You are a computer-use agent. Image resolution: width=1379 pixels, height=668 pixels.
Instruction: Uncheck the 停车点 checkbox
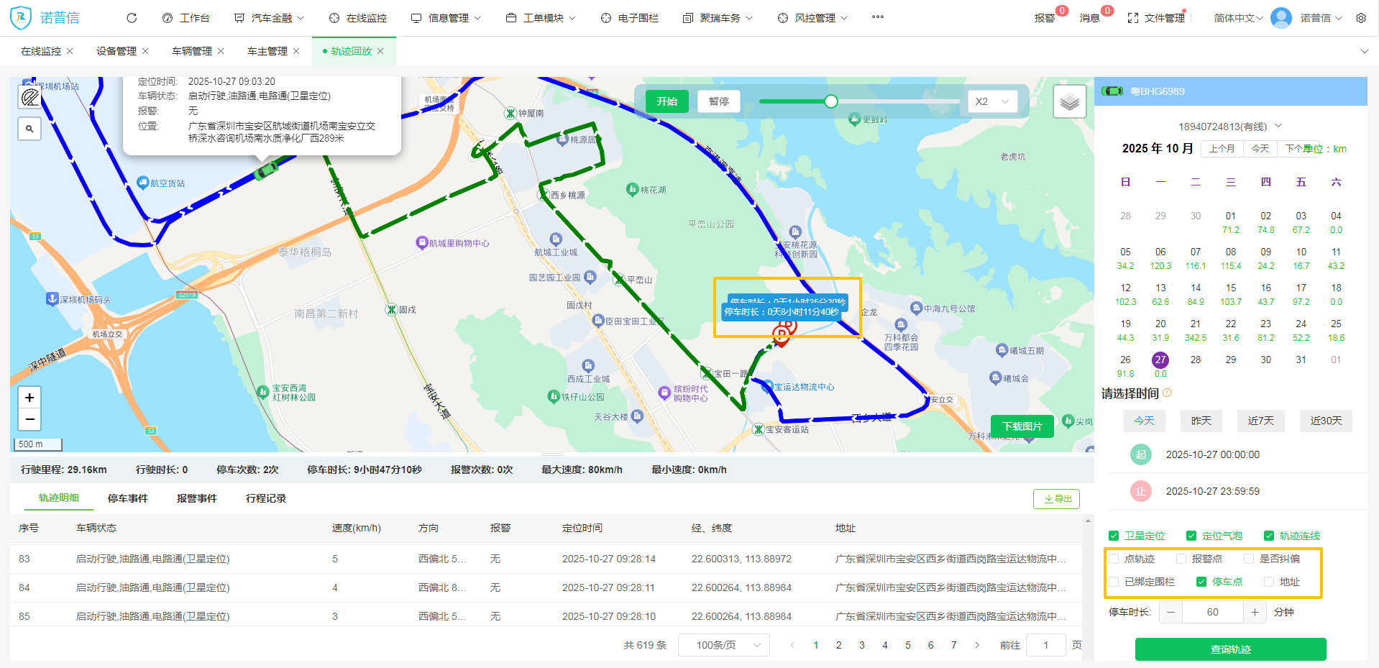pos(1201,582)
